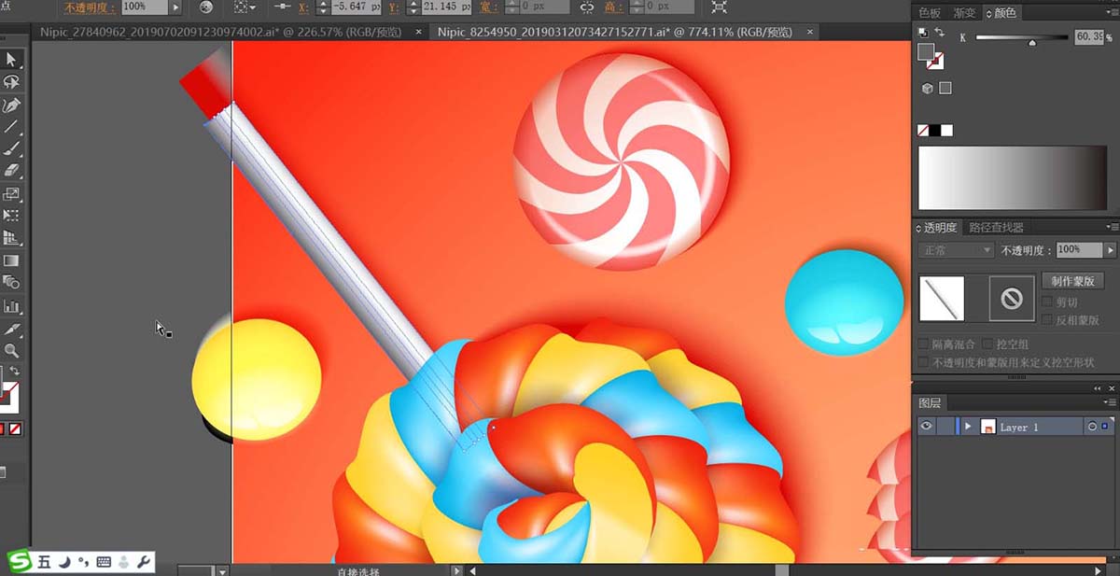Click the grayscale spectrum ramp
1120x576 pixels.
pyautogui.click(x=1012, y=177)
